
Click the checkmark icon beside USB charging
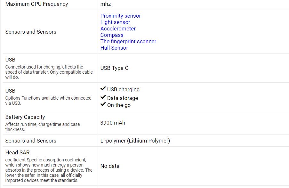pos(103,89)
